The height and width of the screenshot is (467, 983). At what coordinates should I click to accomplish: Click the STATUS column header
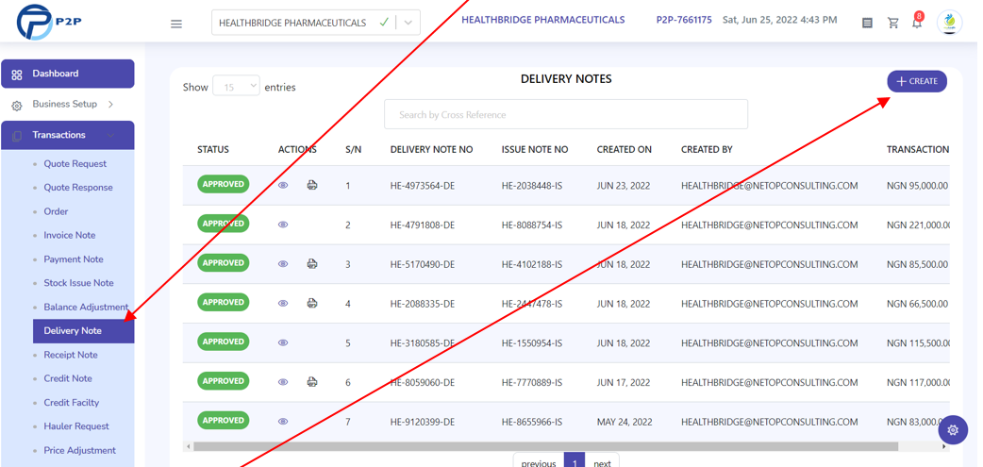click(x=213, y=150)
